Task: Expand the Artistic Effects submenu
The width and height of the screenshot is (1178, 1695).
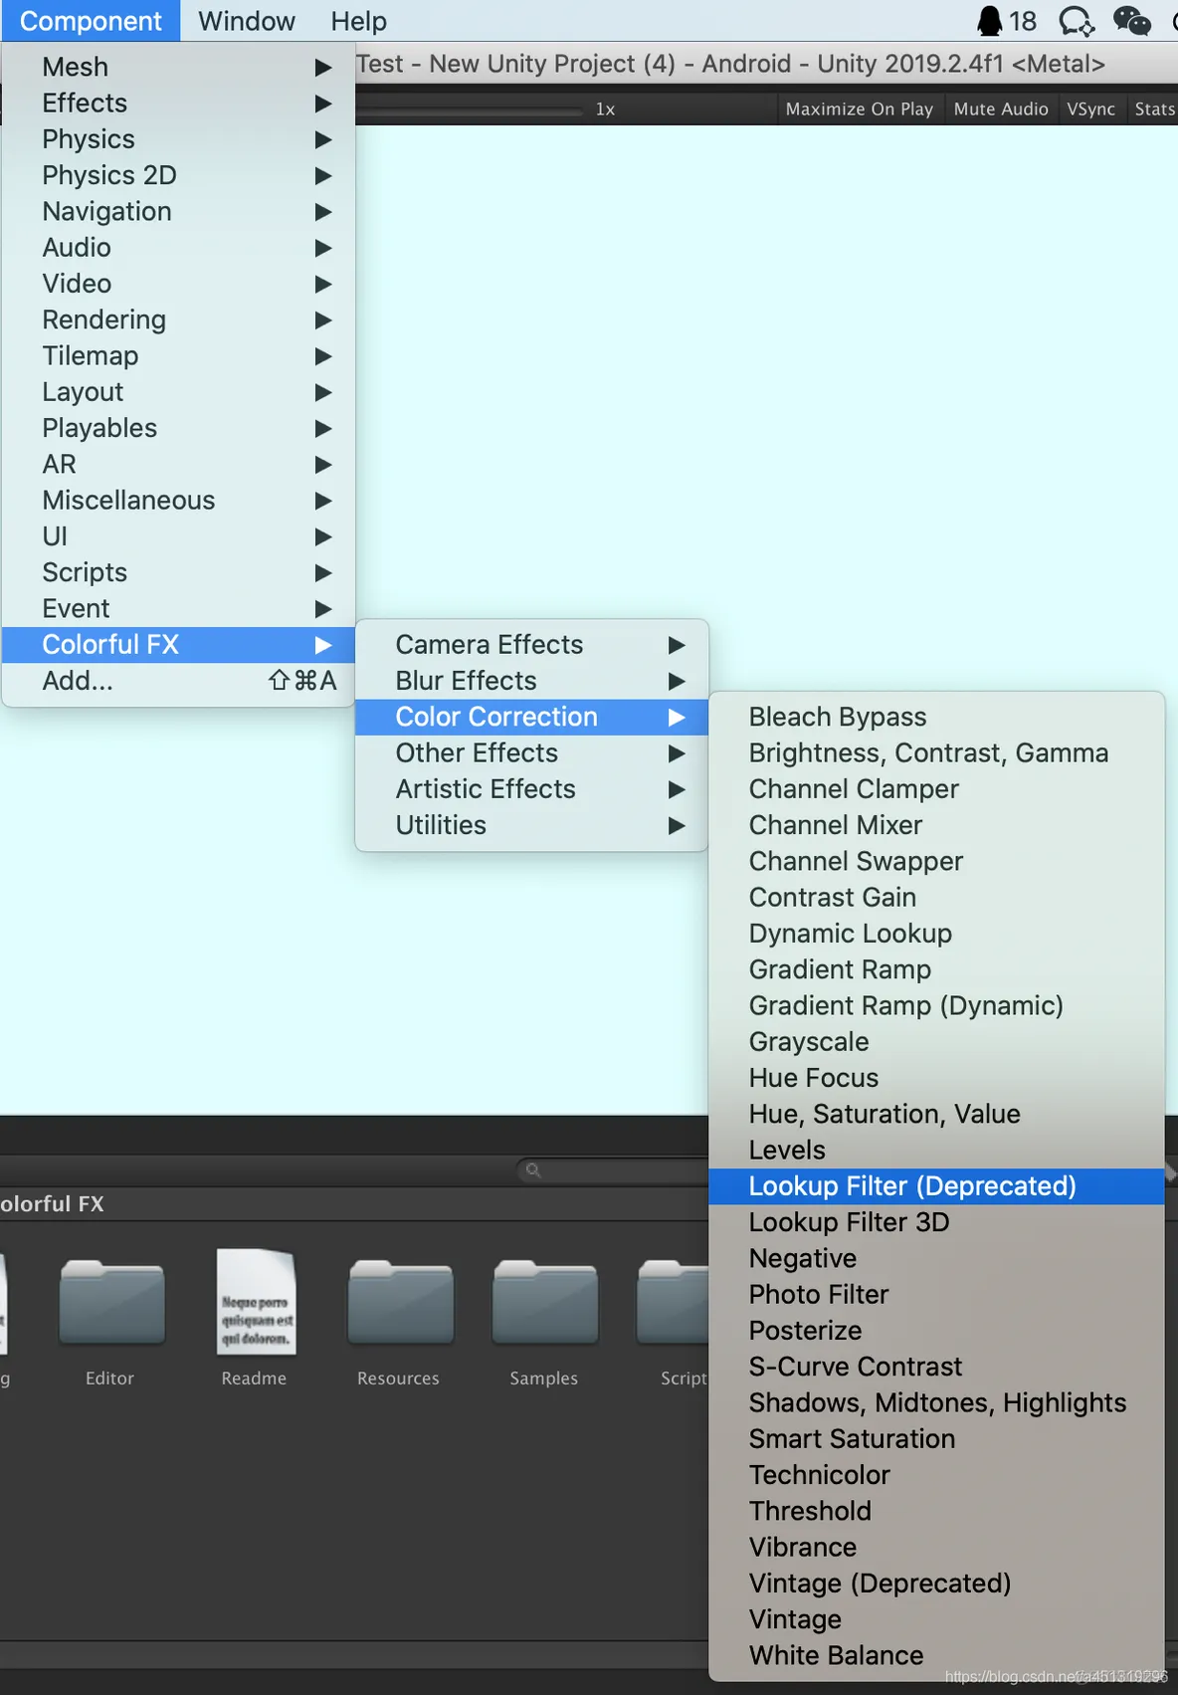Action: click(x=531, y=789)
